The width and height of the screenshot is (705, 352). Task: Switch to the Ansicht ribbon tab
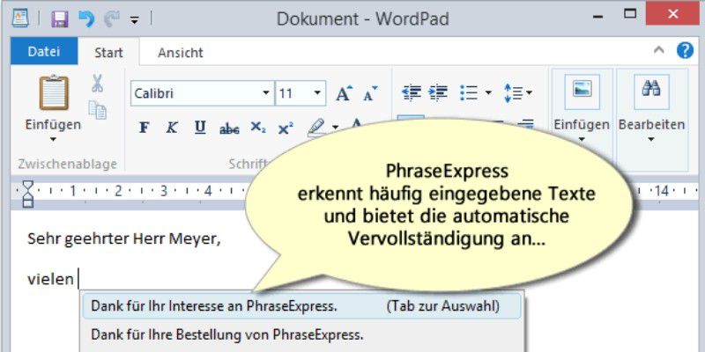tap(181, 53)
